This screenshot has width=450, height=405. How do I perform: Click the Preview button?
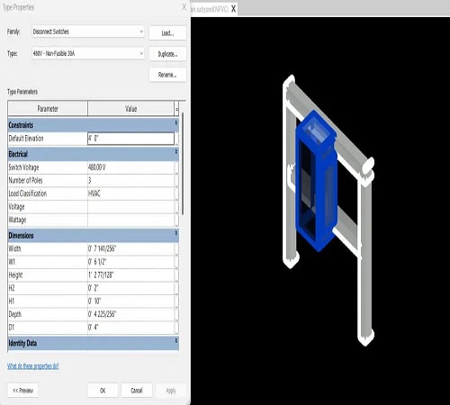[x=22, y=391]
